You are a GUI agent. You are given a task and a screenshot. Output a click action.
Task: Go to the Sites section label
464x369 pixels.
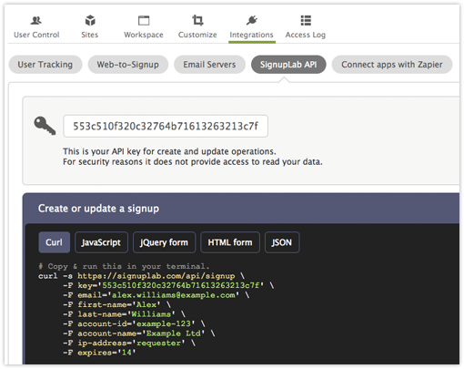[x=90, y=35]
